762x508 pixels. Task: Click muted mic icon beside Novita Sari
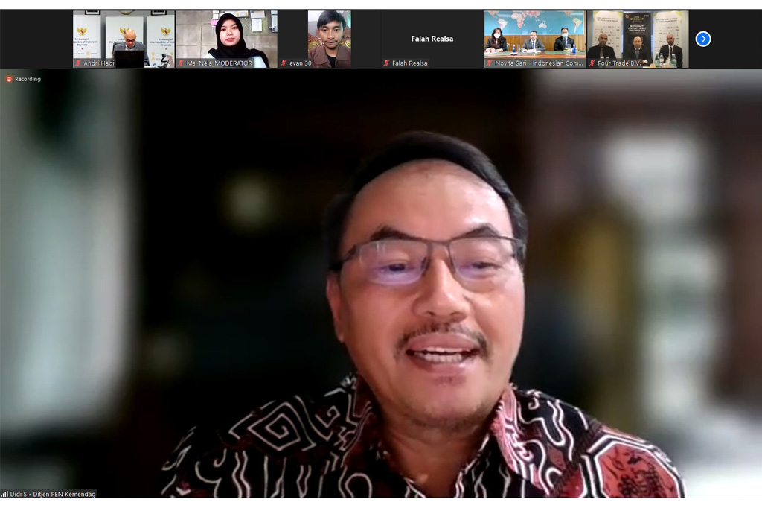pyautogui.click(x=489, y=63)
